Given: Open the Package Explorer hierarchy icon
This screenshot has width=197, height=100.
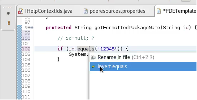Looking at the screenshot, I should (8, 23).
